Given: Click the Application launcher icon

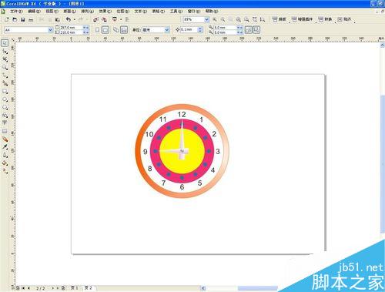Looking at the screenshot, I should (115, 19).
